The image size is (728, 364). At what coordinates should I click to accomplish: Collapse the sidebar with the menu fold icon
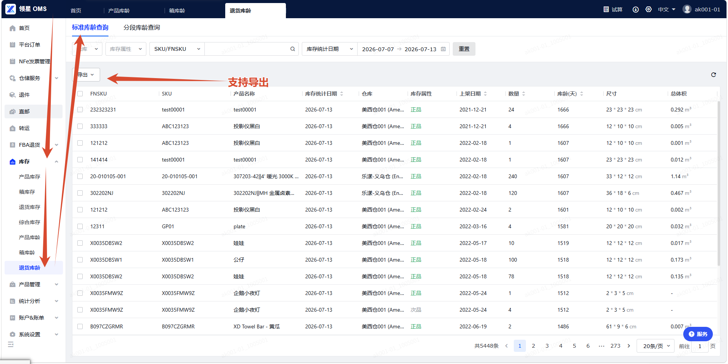click(x=11, y=344)
